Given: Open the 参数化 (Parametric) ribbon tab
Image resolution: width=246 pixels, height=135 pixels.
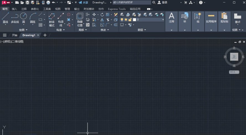Looking at the screenshot, I should coord(35,9).
